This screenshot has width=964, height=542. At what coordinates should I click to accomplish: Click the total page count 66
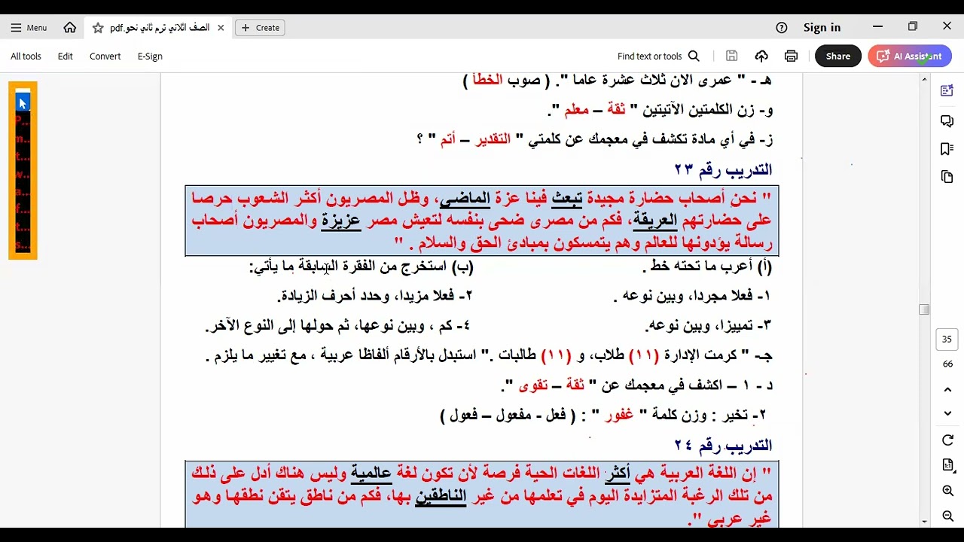947,364
